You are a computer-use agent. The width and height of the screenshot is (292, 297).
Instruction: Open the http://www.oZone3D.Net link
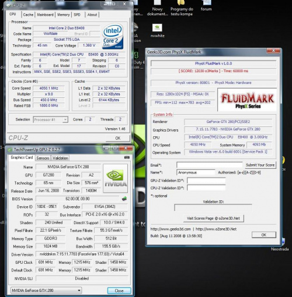click(x=216, y=229)
